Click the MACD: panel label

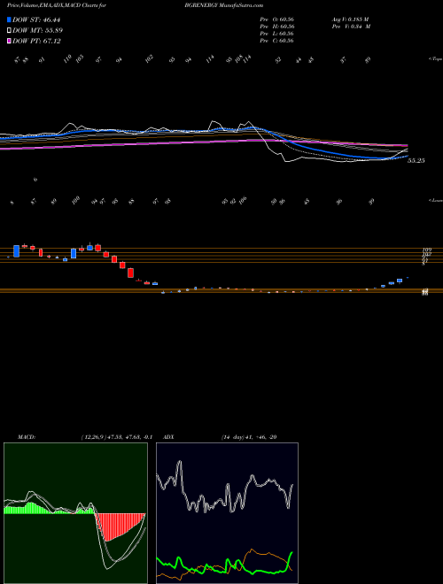(x=27, y=437)
